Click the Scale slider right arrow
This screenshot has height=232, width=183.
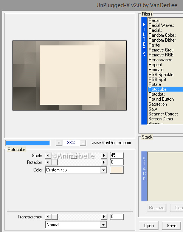[x=104, y=156]
